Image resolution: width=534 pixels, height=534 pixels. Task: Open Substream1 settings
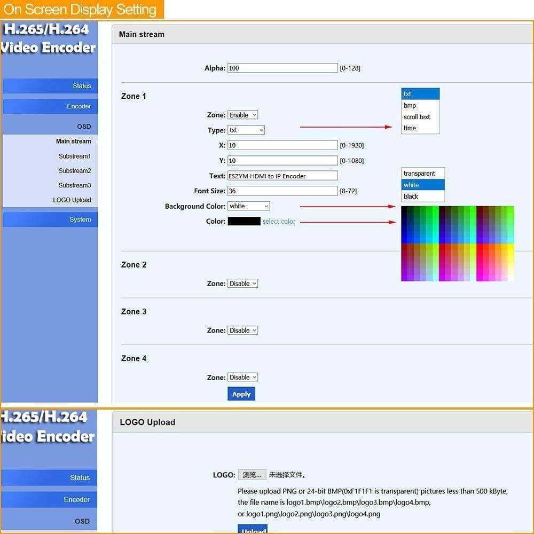[x=75, y=156]
